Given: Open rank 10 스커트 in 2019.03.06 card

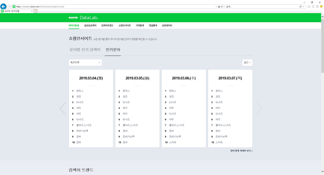Looking at the screenshot, I should coord(173,142).
